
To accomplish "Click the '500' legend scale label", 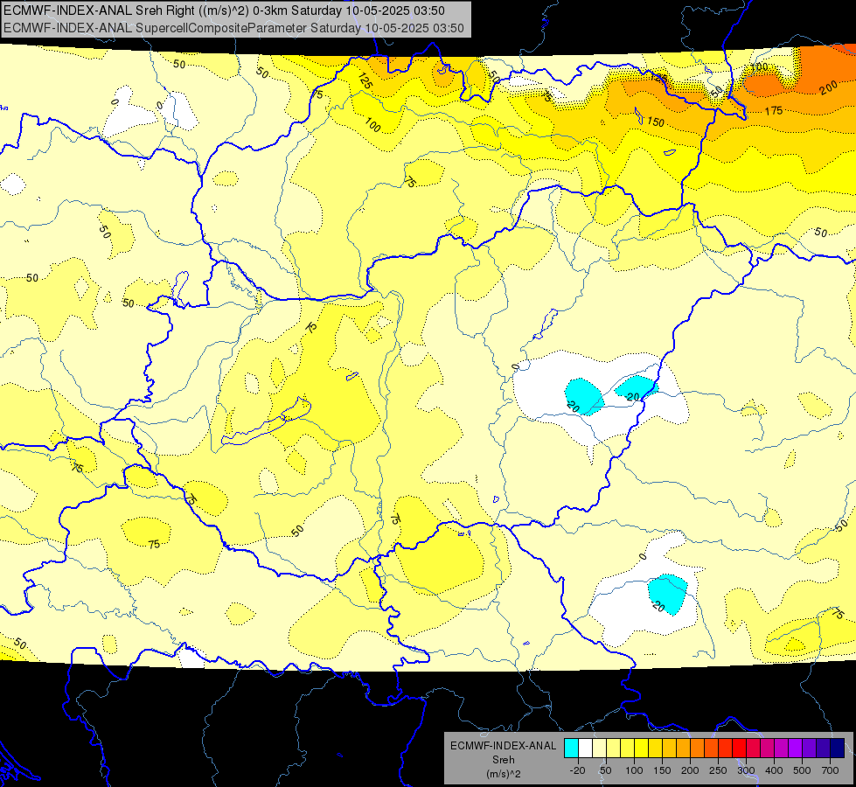I will coord(802,770).
